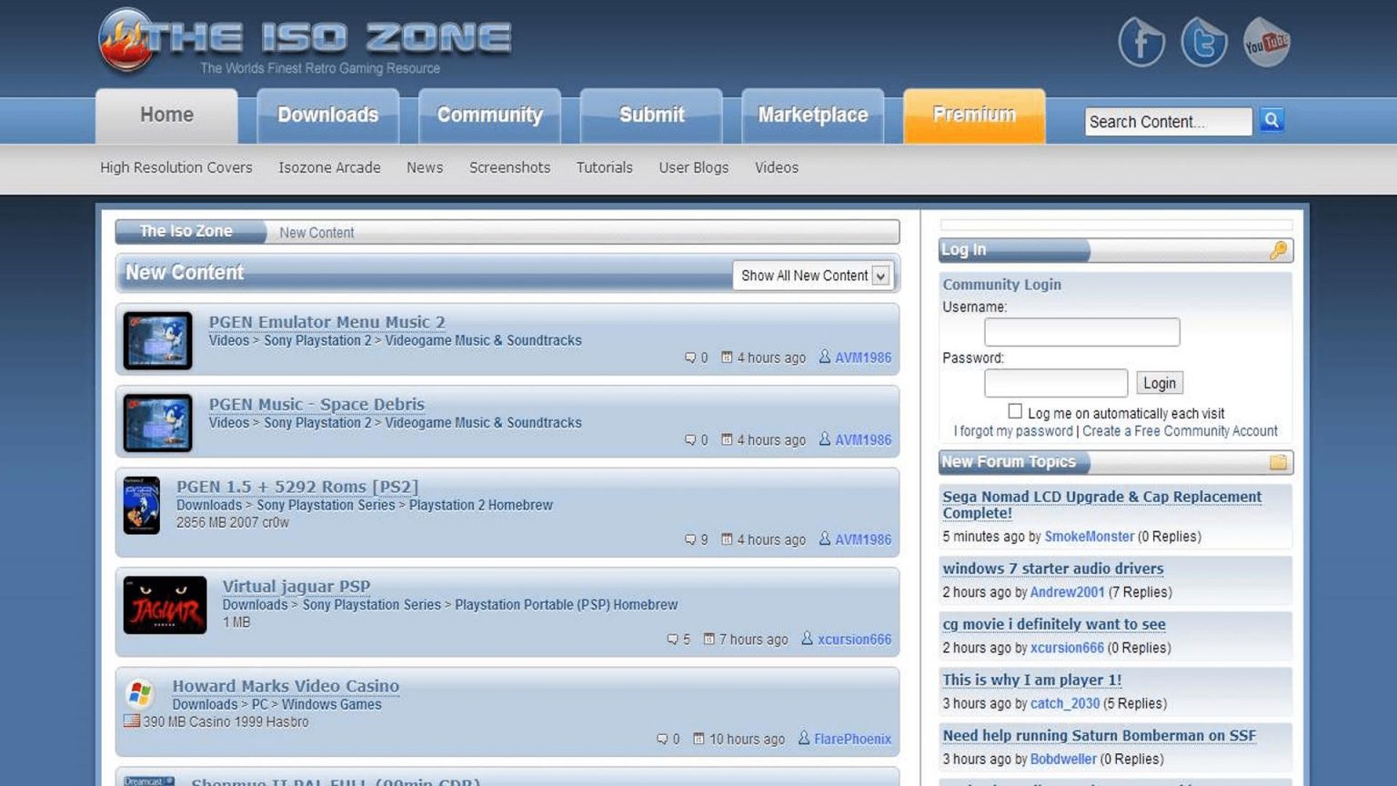Switch to the Community tab
The width and height of the screenshot is (1397, 786).
coord(489,116)
